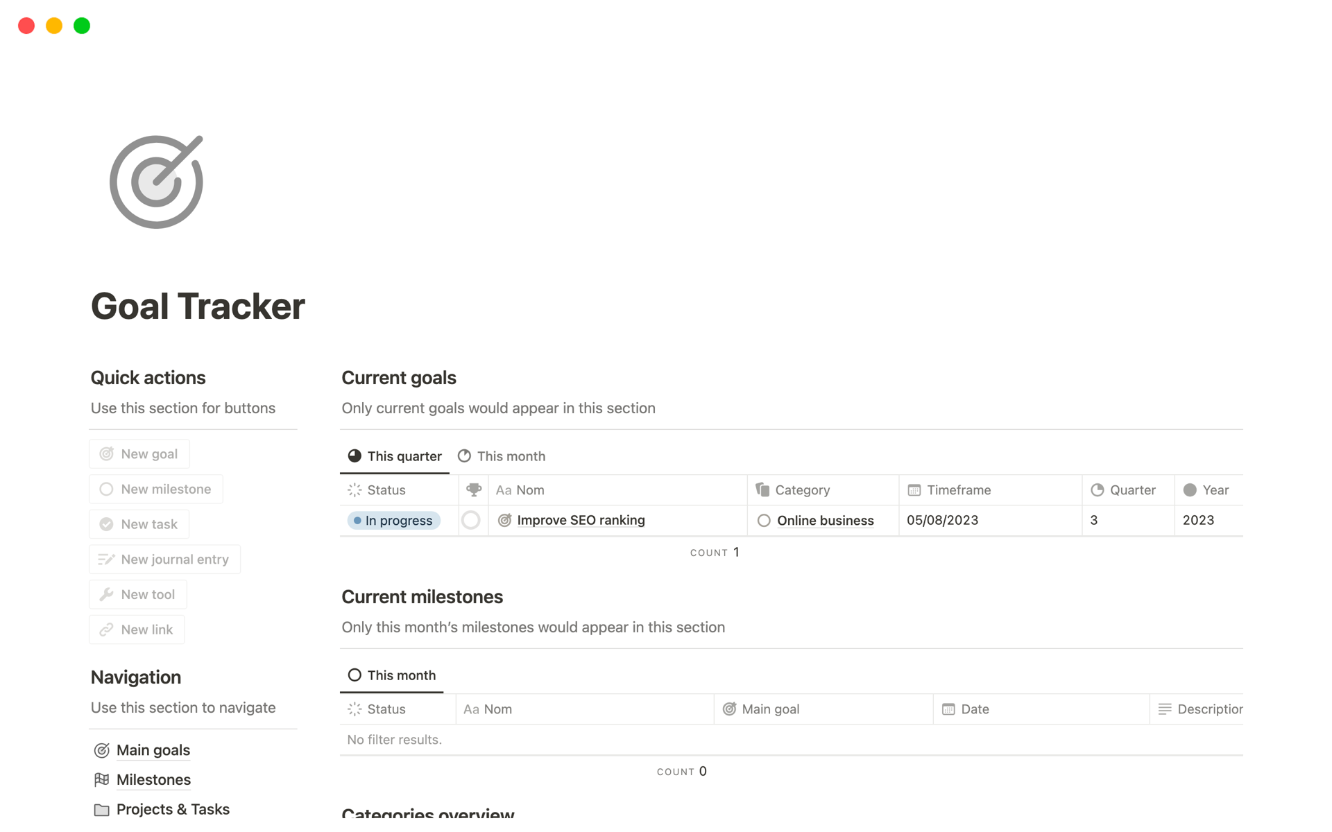Click the New goal icon

pyautogui.click(x=108, y=453)
